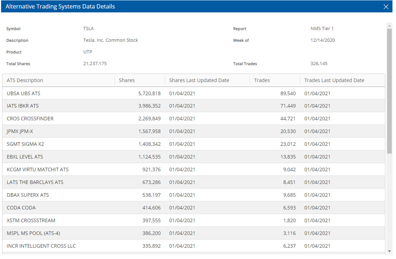Click the UTP product value
The image size is (396, 259).
(x=88, y=52)
